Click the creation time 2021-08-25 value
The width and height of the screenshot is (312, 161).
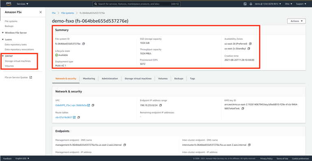coord(239,60)
